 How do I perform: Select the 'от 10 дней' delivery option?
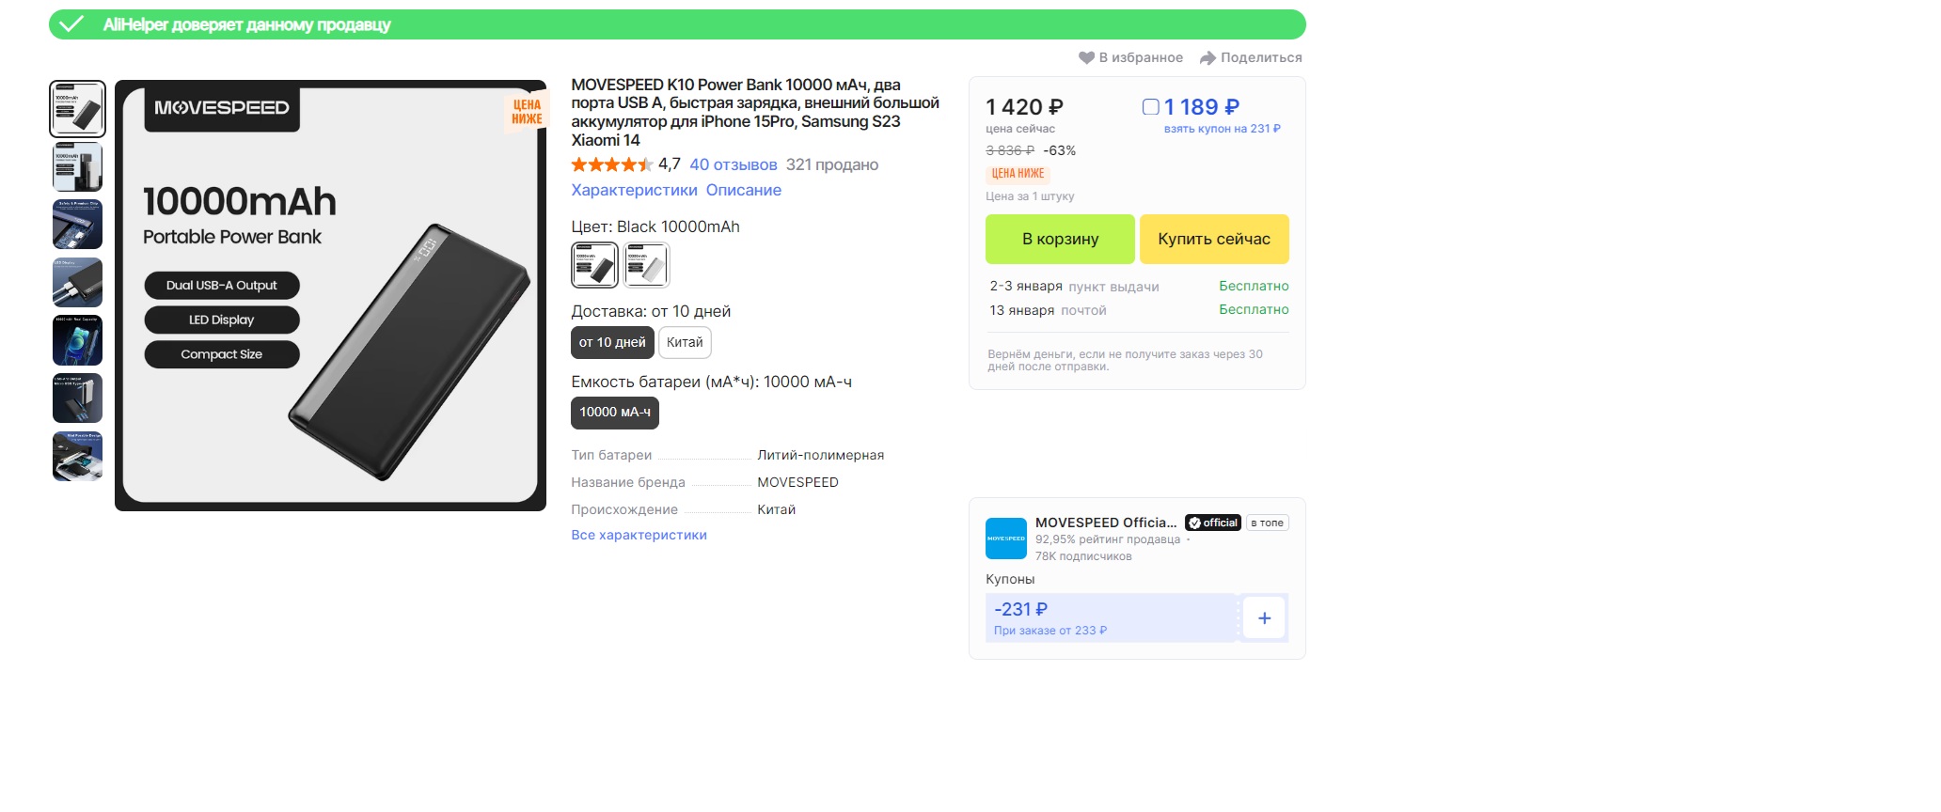[x=612, y=343]
